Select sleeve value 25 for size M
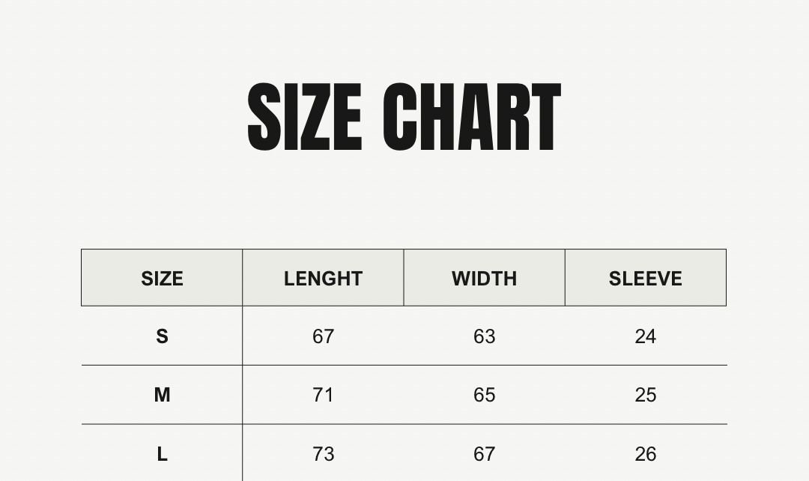 pos(646,395)
